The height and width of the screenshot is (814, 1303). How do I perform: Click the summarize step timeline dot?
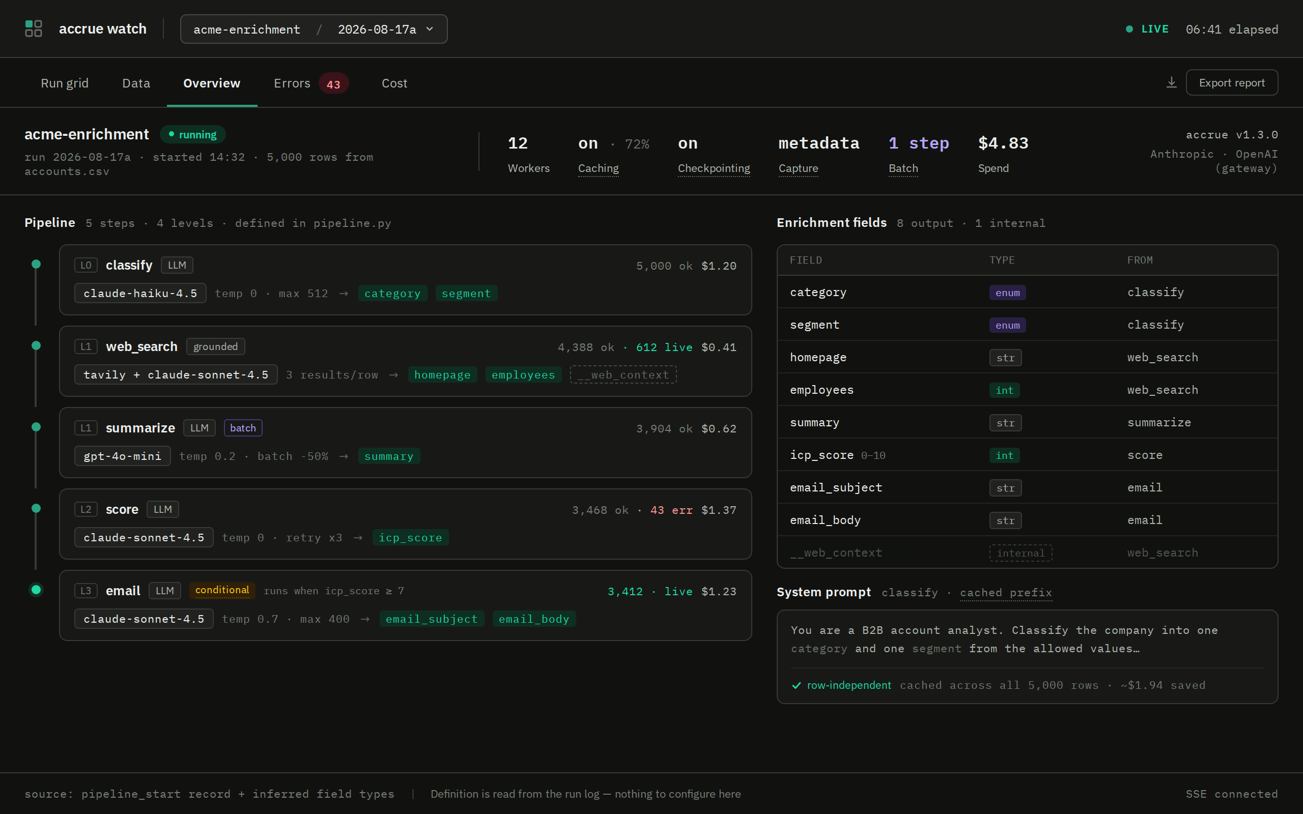click(x=36, y=427)
